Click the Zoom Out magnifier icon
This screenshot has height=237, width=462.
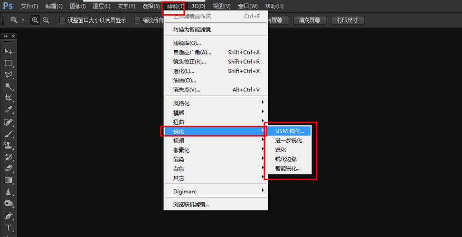[46, 20]
